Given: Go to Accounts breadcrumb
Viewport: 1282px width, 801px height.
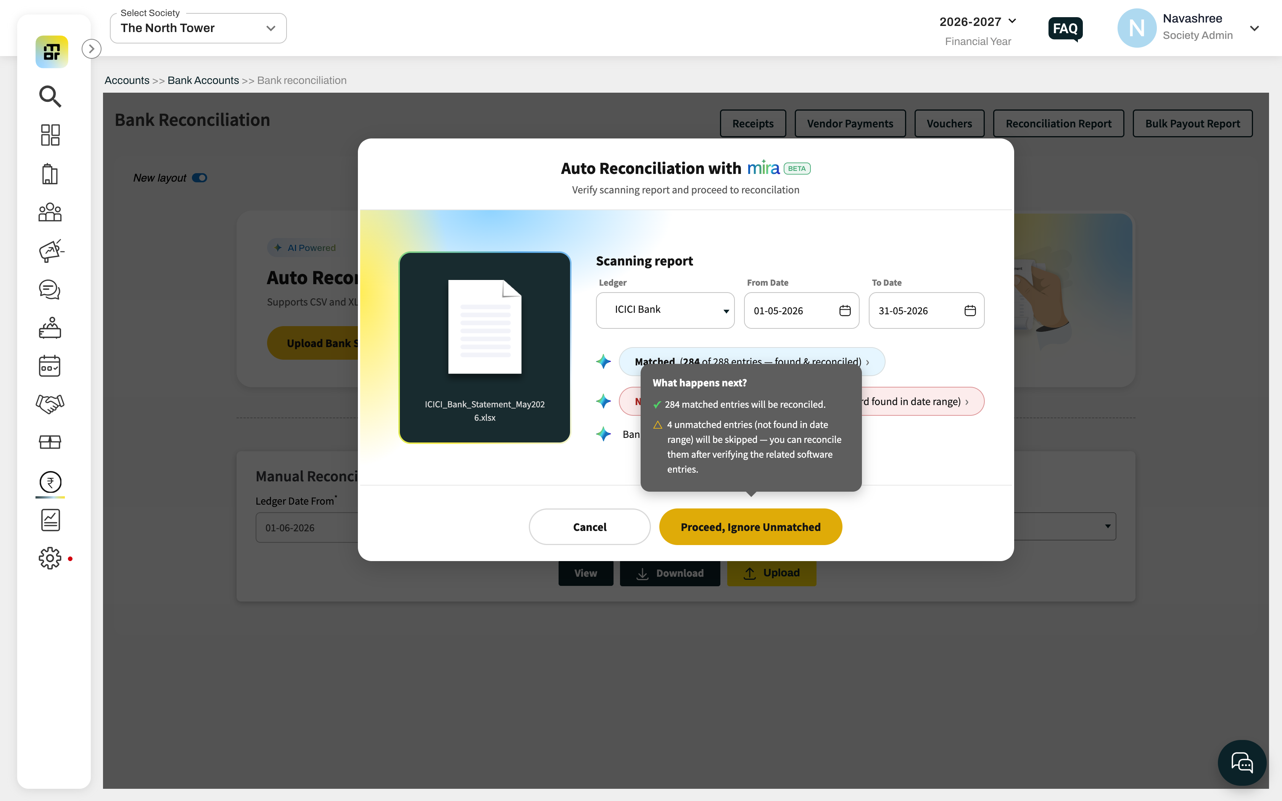Looking at the screenshot, I should [127, 80].
